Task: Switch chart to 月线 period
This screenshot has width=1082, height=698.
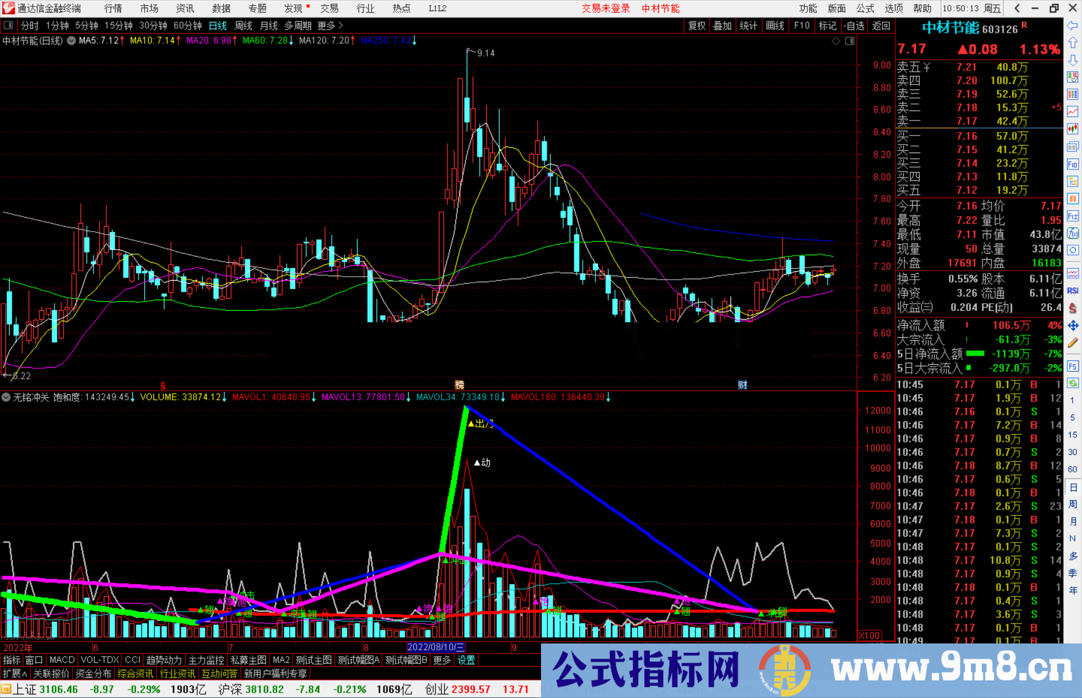Action: click(268, 26)
